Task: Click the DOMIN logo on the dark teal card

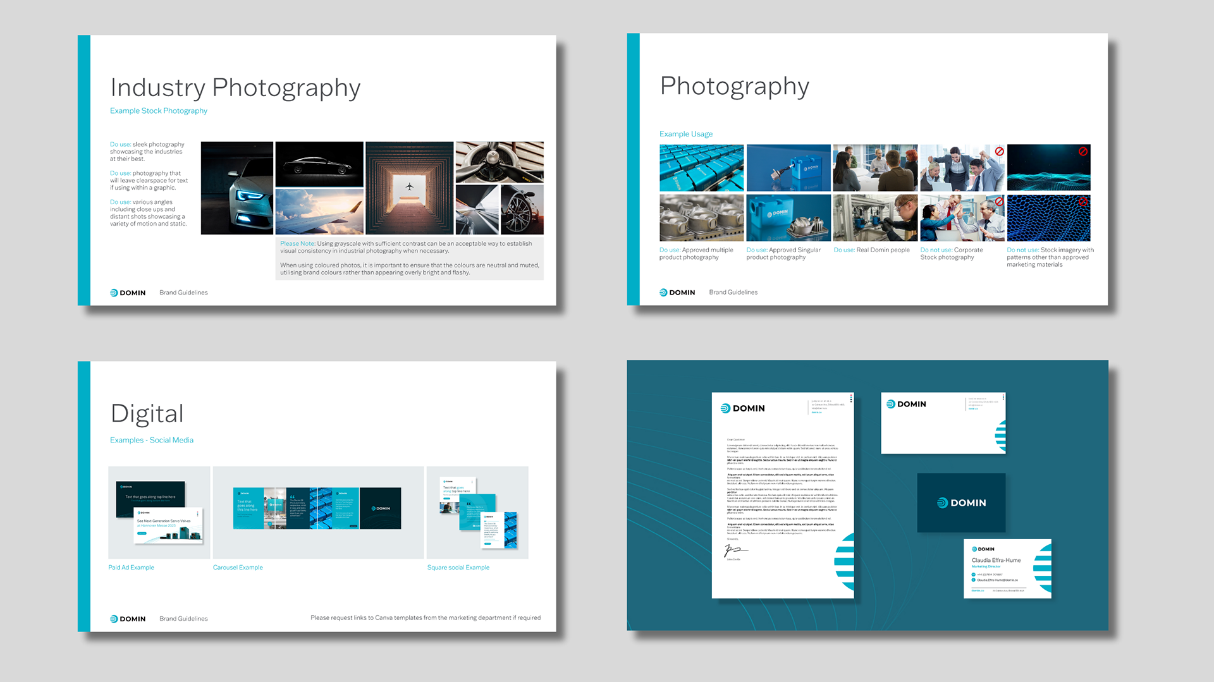Action: (961, 502)
